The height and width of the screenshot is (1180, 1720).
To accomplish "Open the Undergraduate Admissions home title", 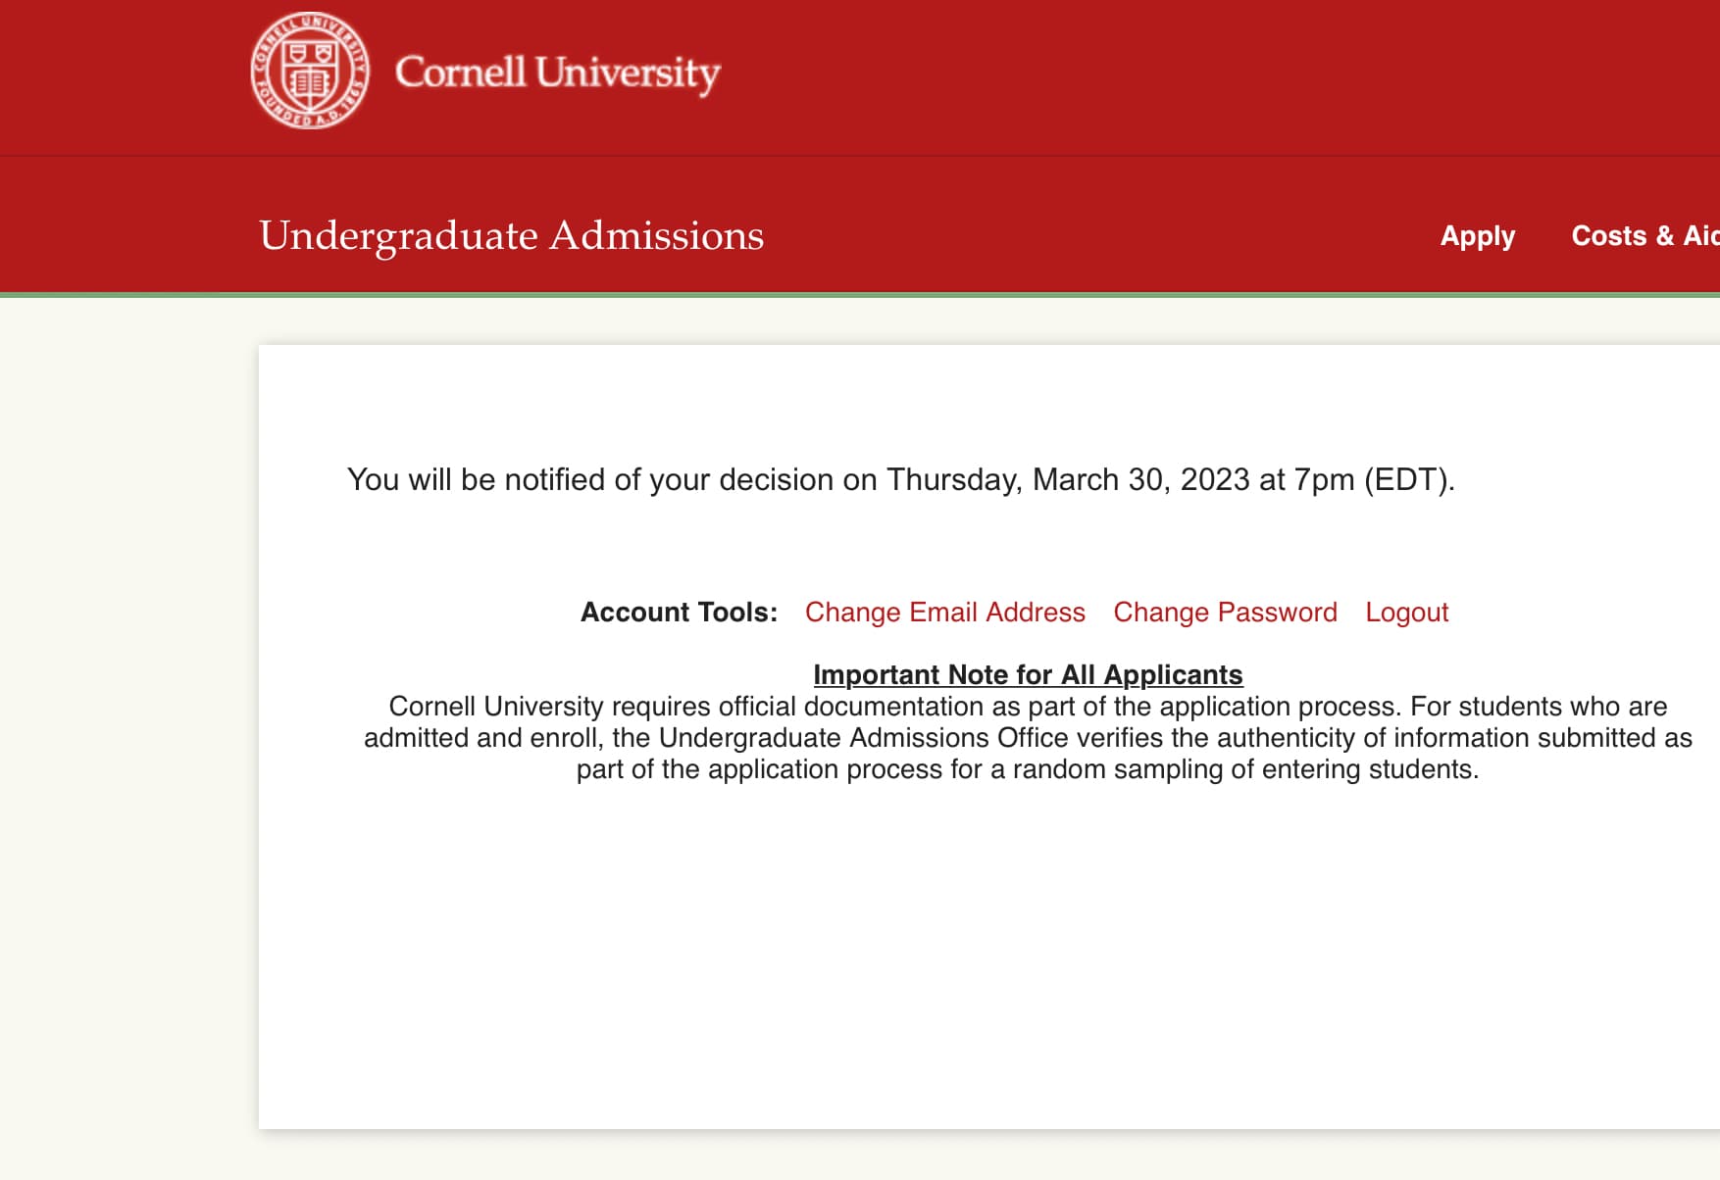I will coord(511,236).
